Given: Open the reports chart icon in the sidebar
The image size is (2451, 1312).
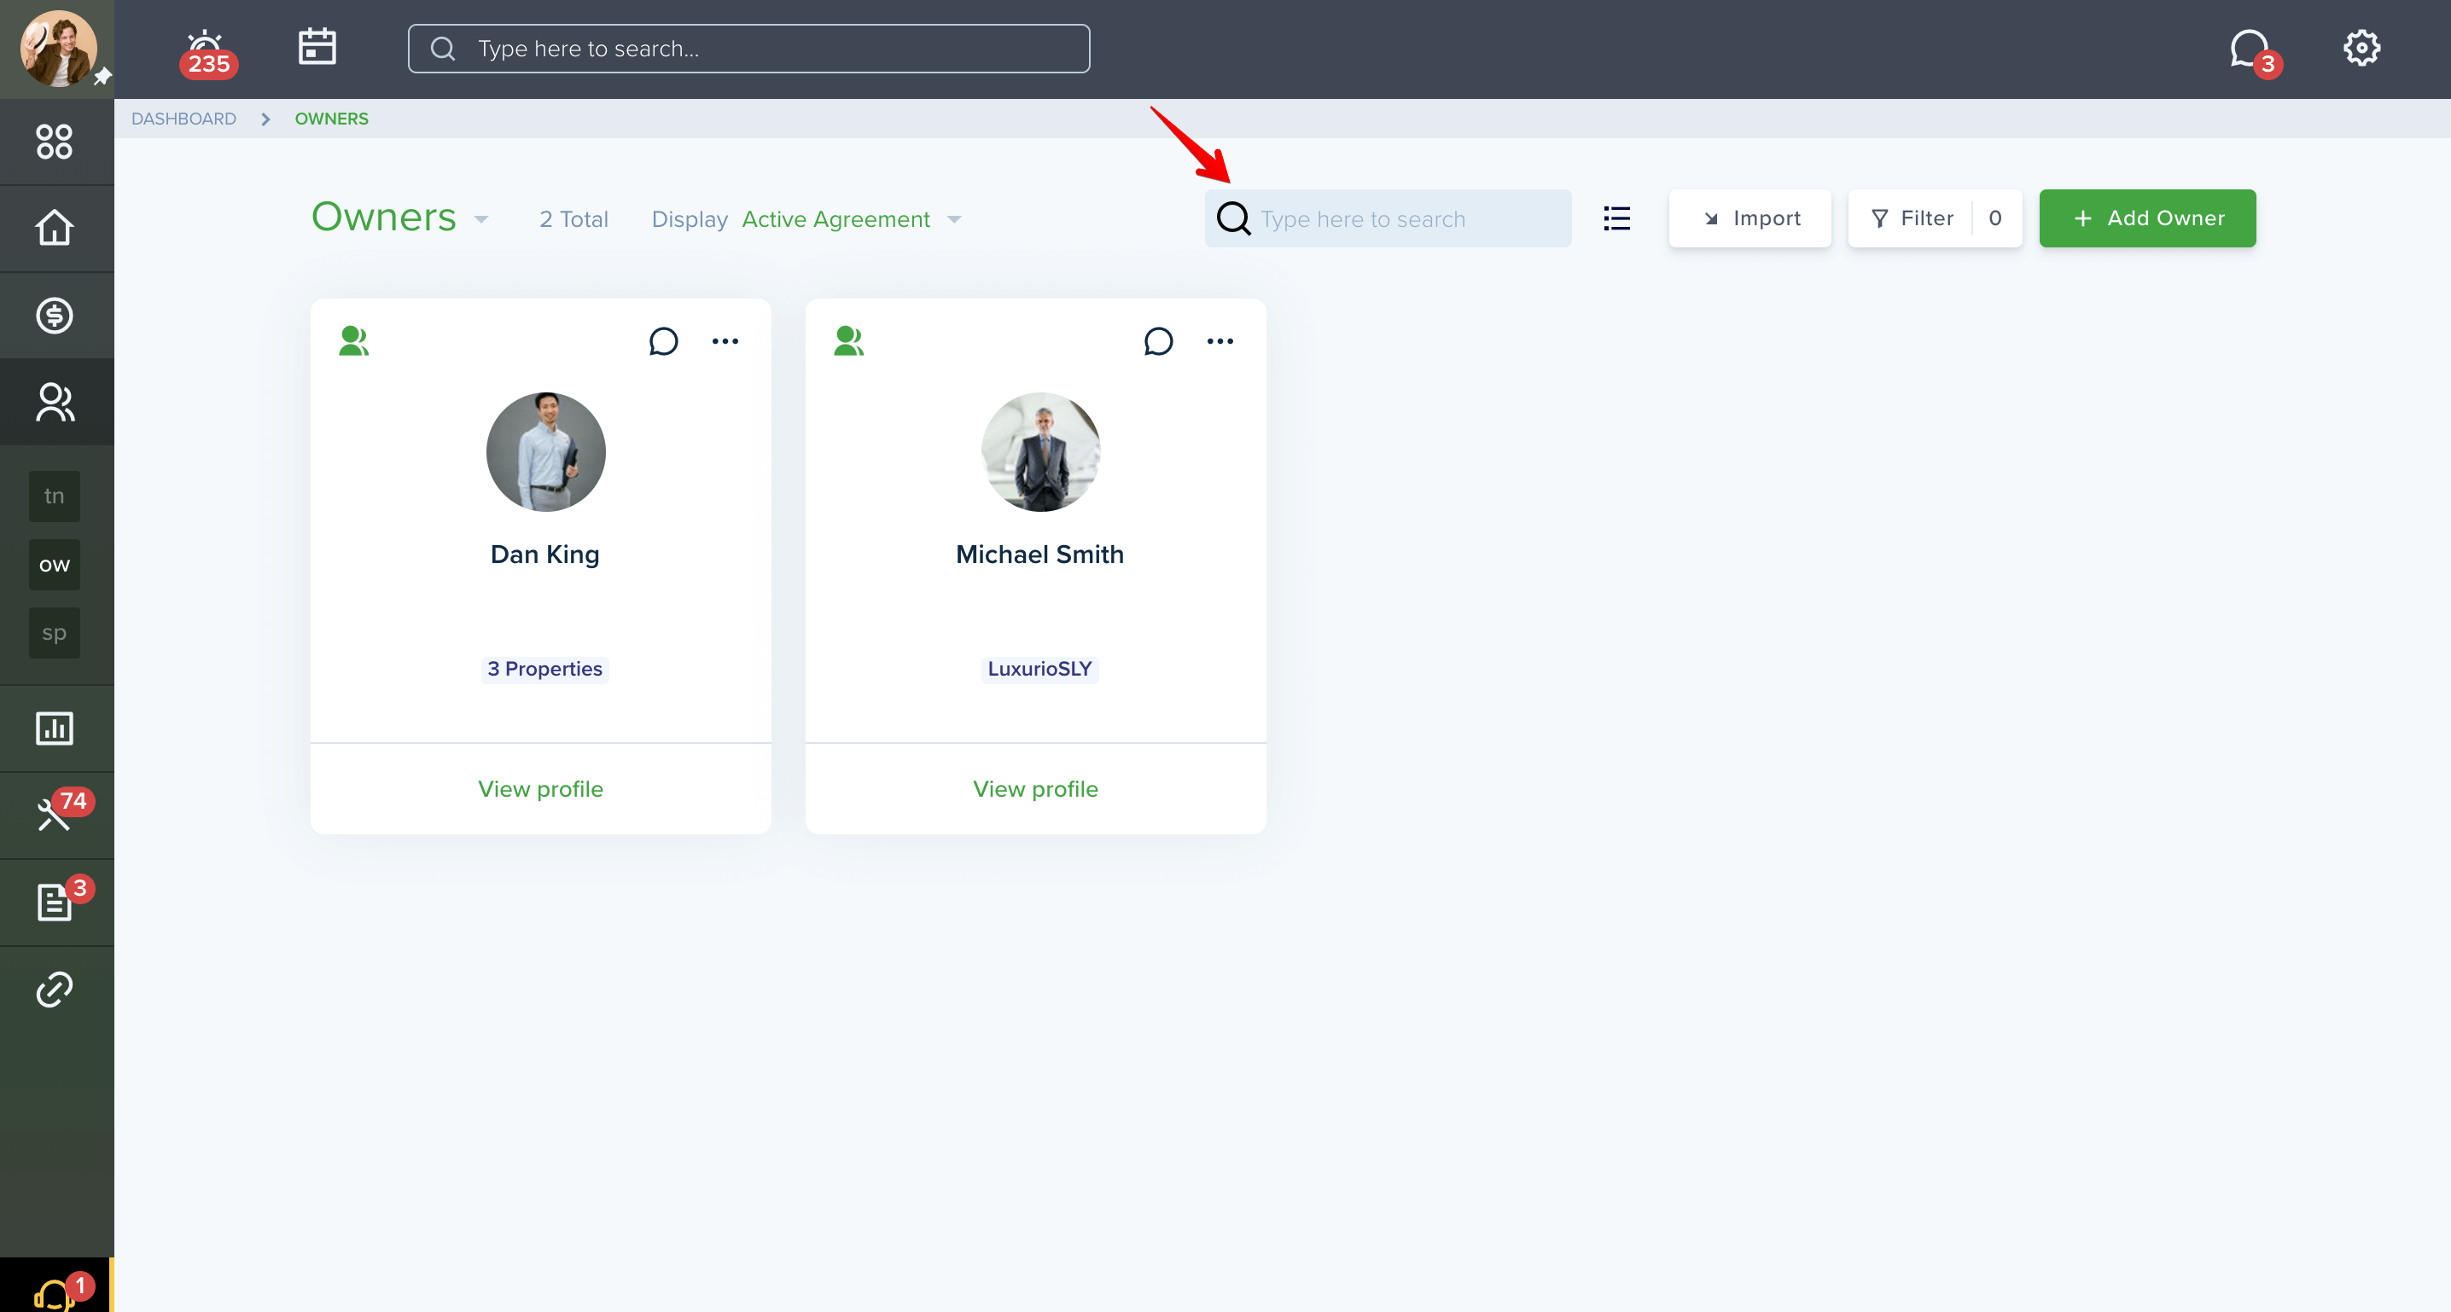Looking at the screenshot, I should [55, 728].
